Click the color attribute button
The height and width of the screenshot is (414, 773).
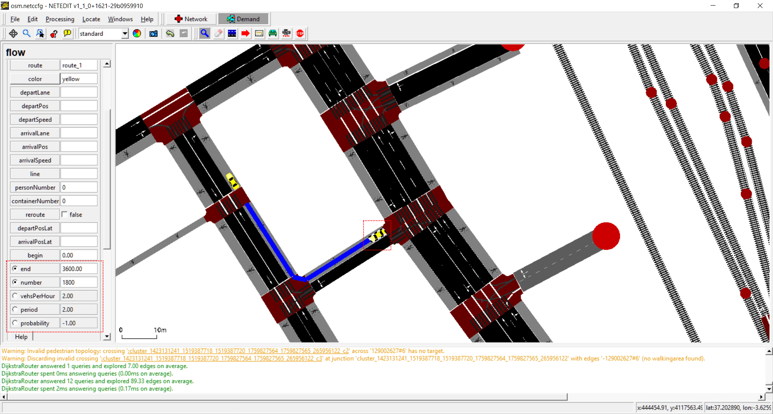pyautogui.click(x=35, y=79)
